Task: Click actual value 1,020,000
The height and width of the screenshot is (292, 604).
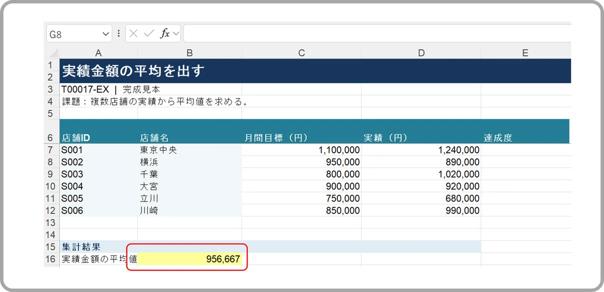Action: pyautogui.click(x=421, y=174)
